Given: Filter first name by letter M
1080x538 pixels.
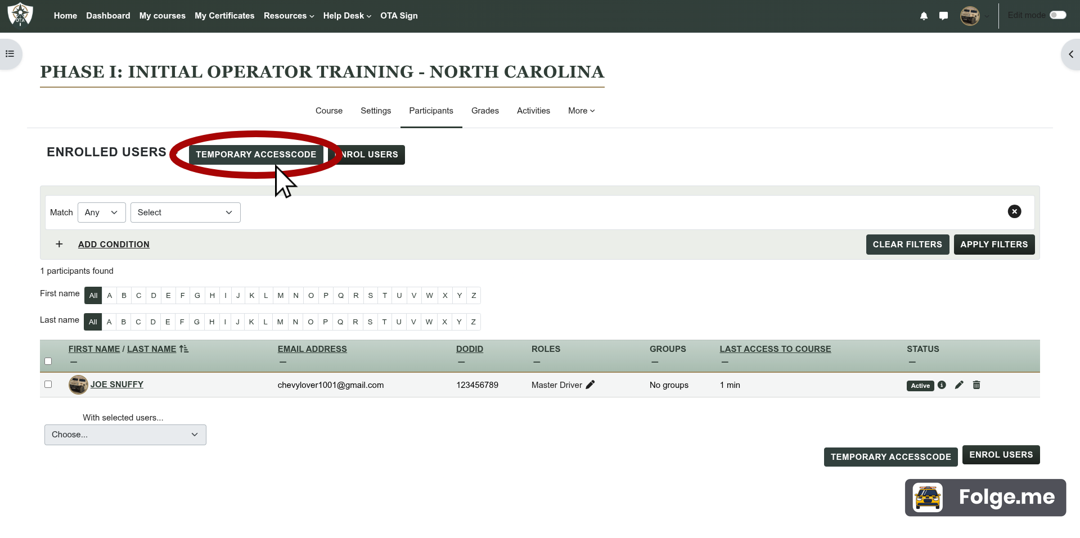Looking at the screenshot, I should tap(281, 296).
